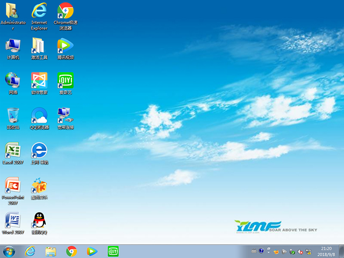344x258 pixels.
Task: Select the Chrome browser desktop shortcut
Action: [66, 12]
